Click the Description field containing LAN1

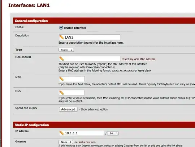pyautogui.click(x=90, y=37)
